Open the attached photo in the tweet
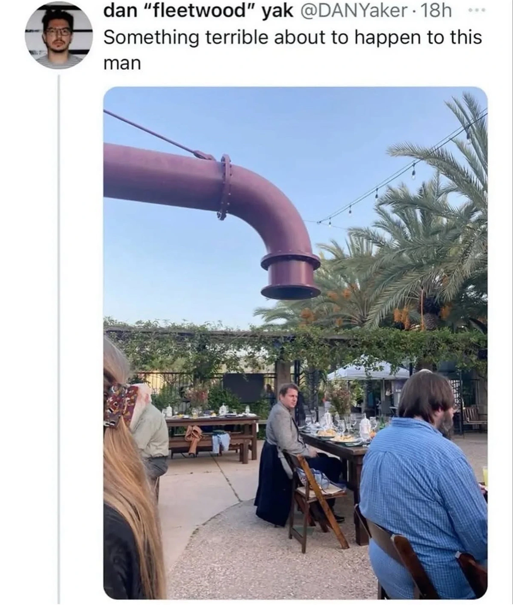 click(295, 342)
